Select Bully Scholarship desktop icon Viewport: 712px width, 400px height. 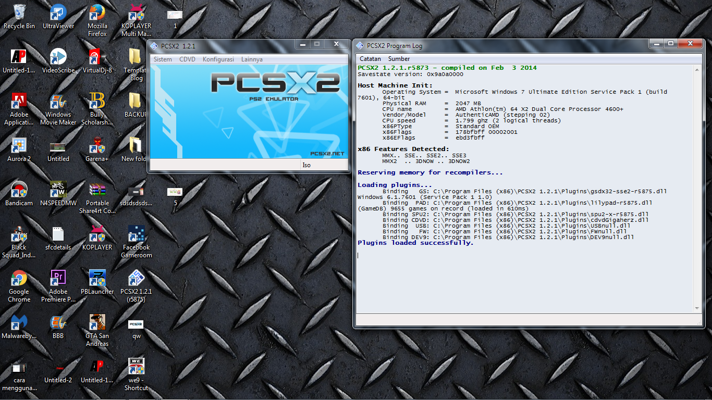pyautogui.click(x=97, y=109)
